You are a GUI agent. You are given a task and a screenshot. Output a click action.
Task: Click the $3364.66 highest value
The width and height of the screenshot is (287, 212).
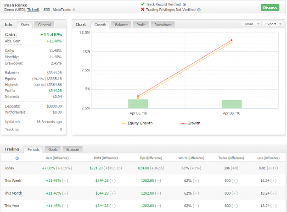(x=54, y=85)
